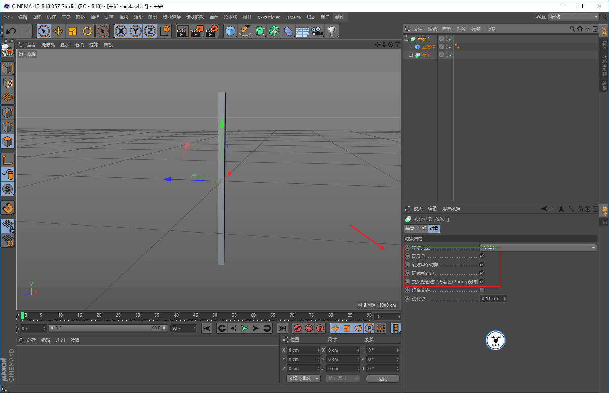This screenshot has height=393, width=609.
Task: Open 布尔类型 dropdown
Action: pos(538,247)
